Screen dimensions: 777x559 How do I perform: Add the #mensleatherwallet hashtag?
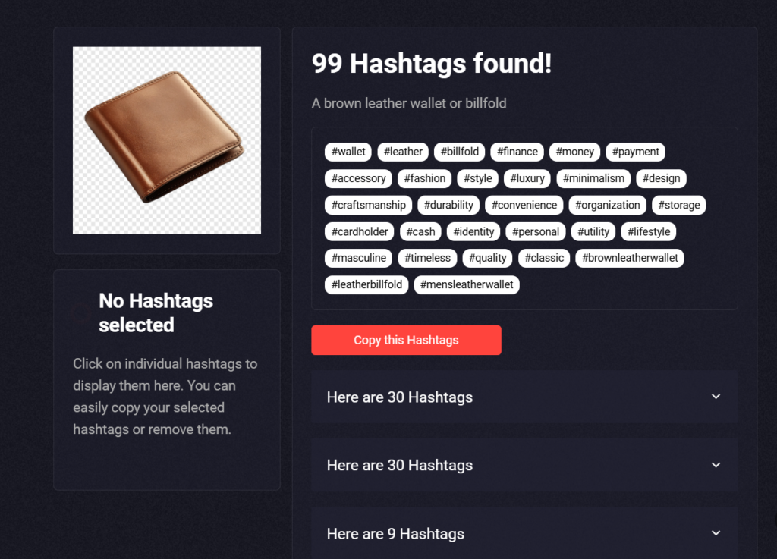[467, 285]
